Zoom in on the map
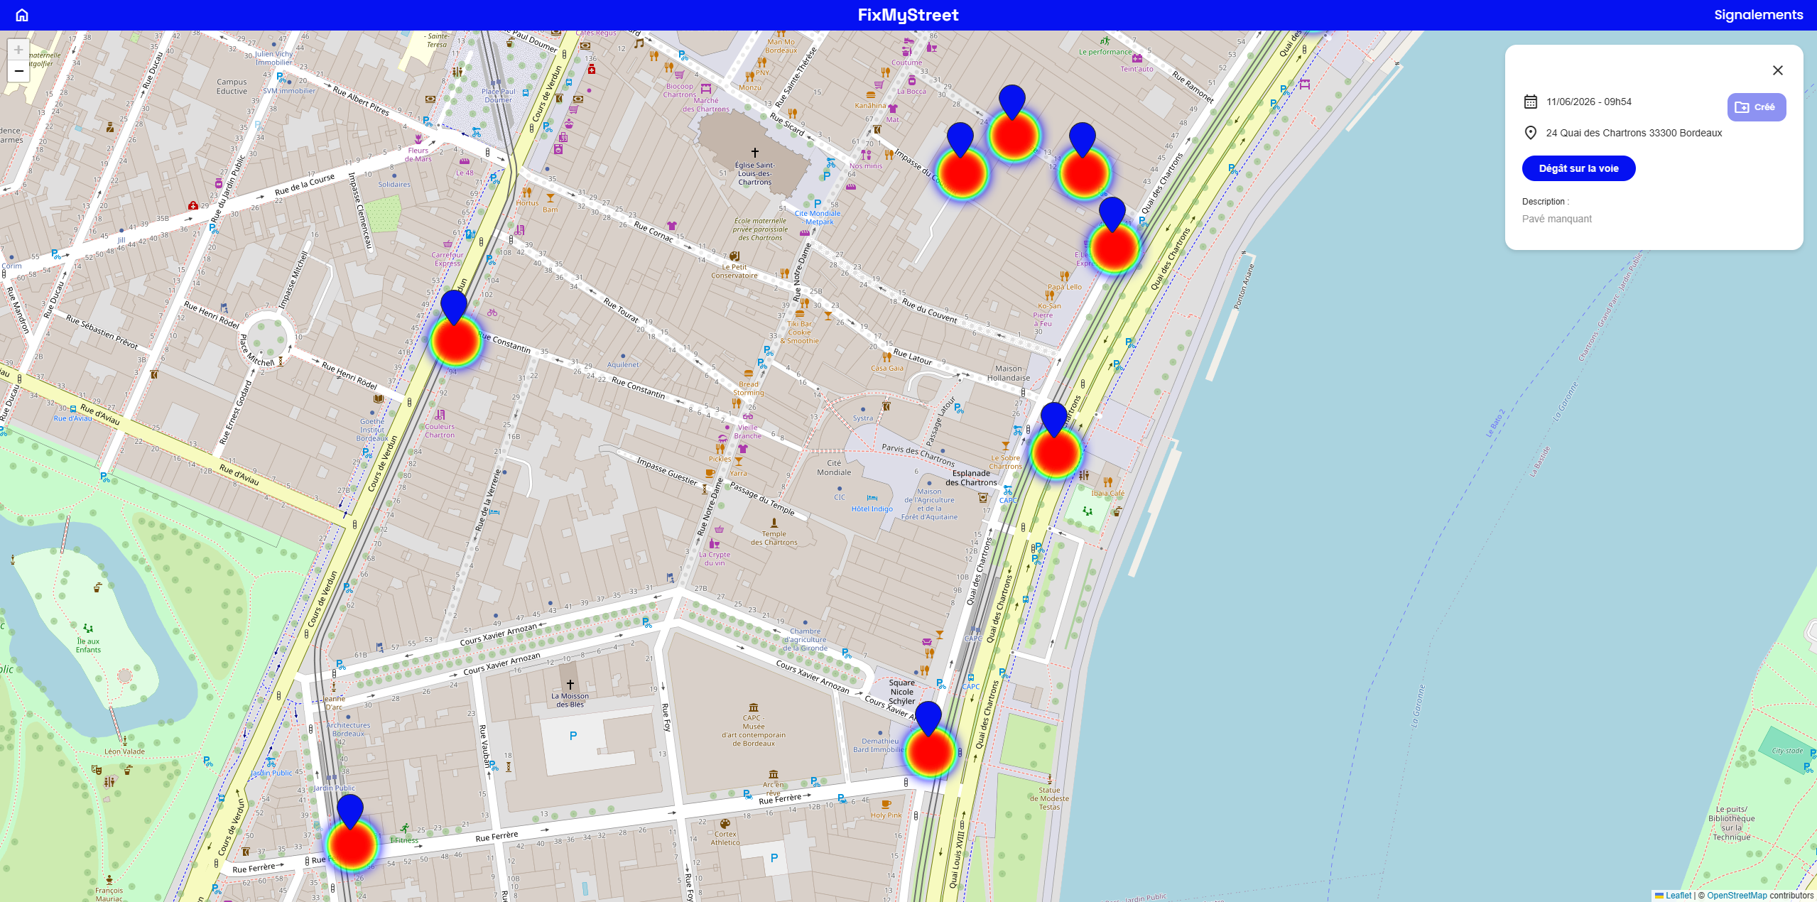 pyautogui.click(x=18, y=50)
